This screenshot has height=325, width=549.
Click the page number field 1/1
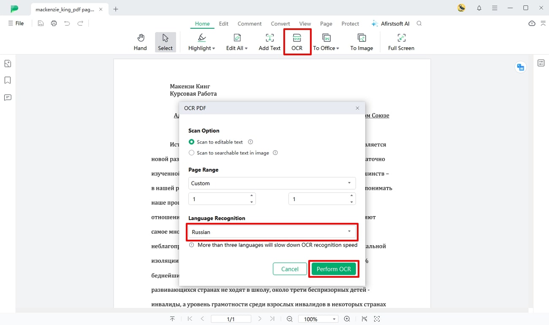231,319
